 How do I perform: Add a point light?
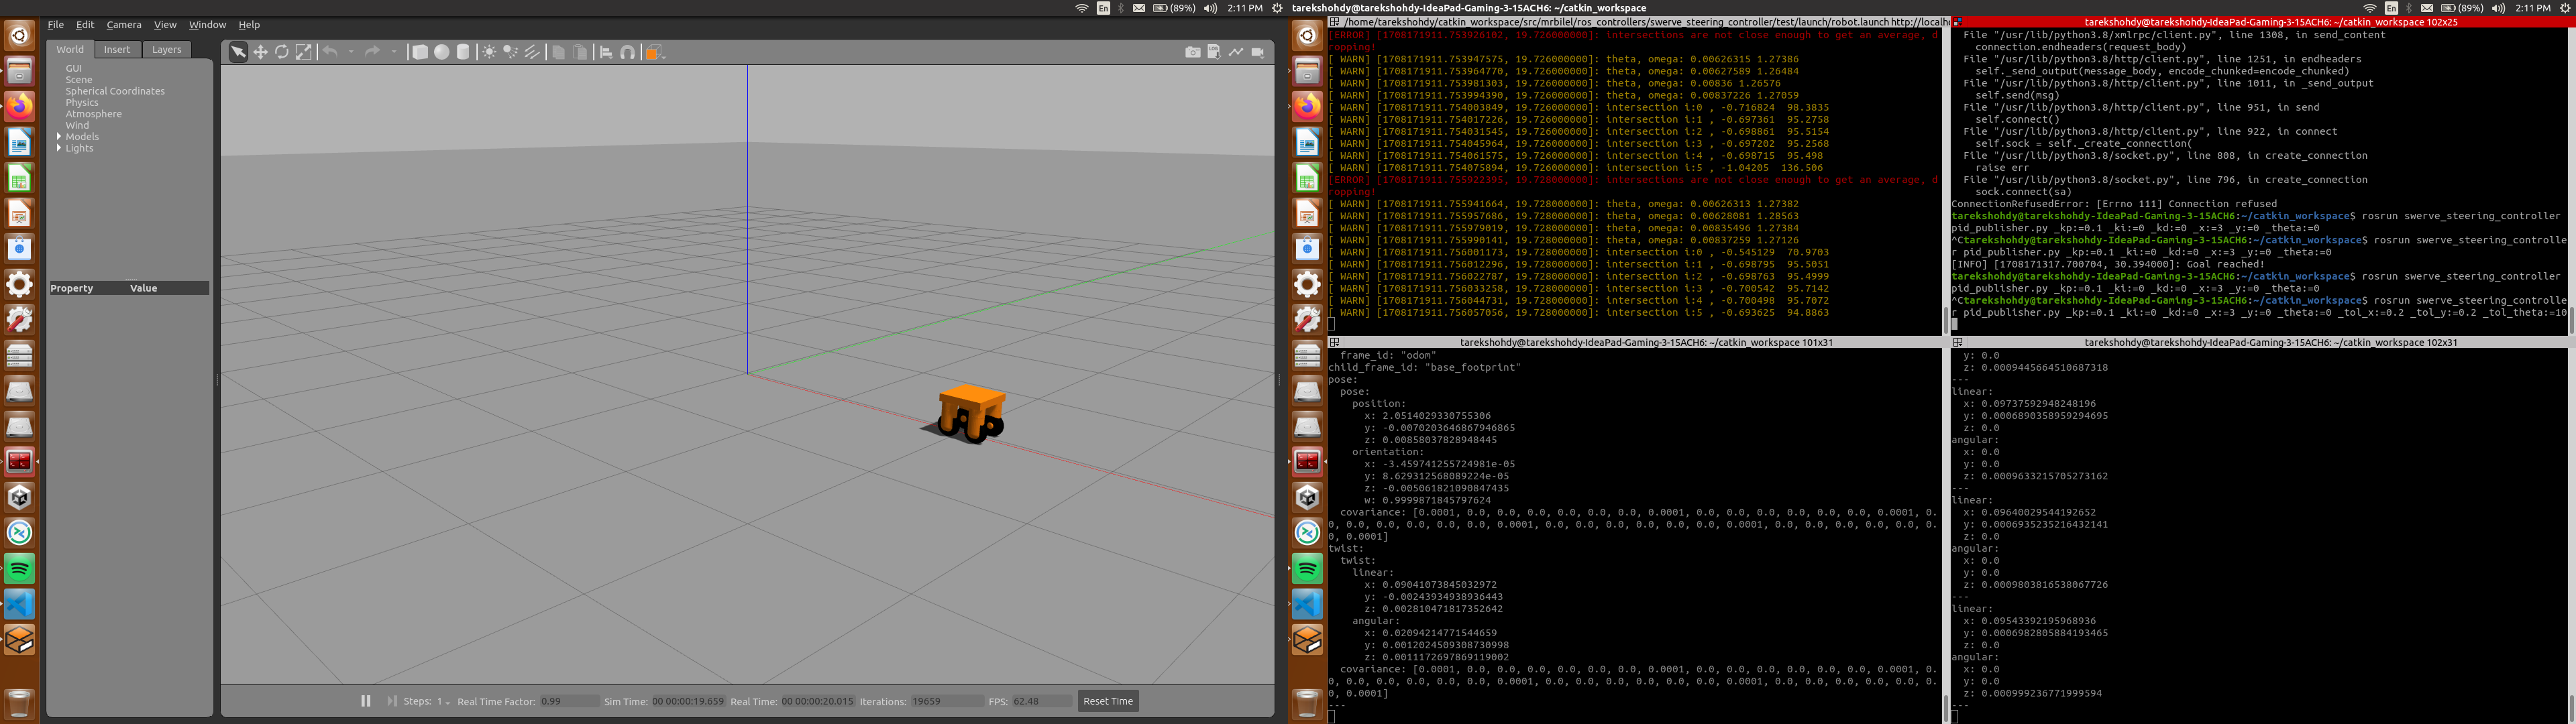(489, 52)
